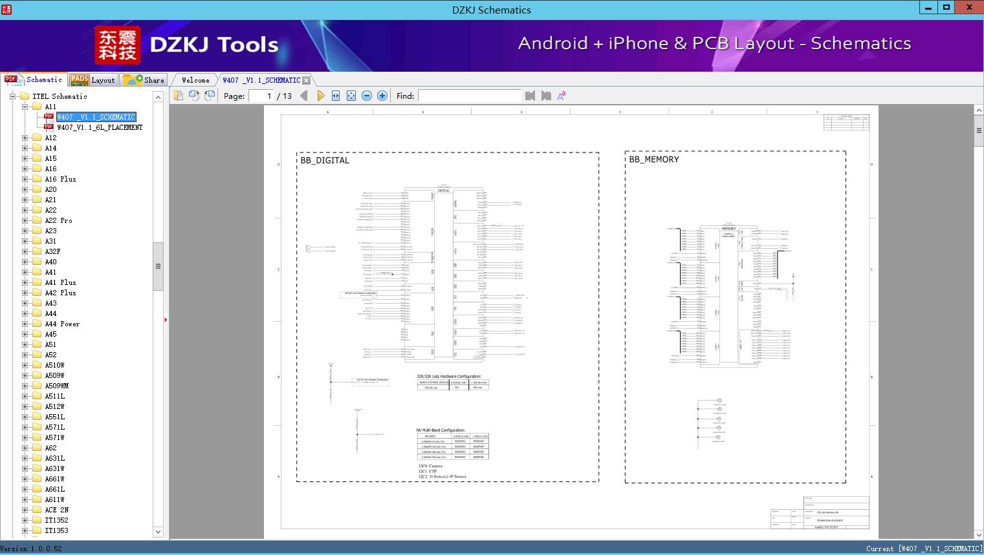The height and width of the screenshot is (555, 984).
Task: Click inside the Find search box
Action: click(469, 95)
